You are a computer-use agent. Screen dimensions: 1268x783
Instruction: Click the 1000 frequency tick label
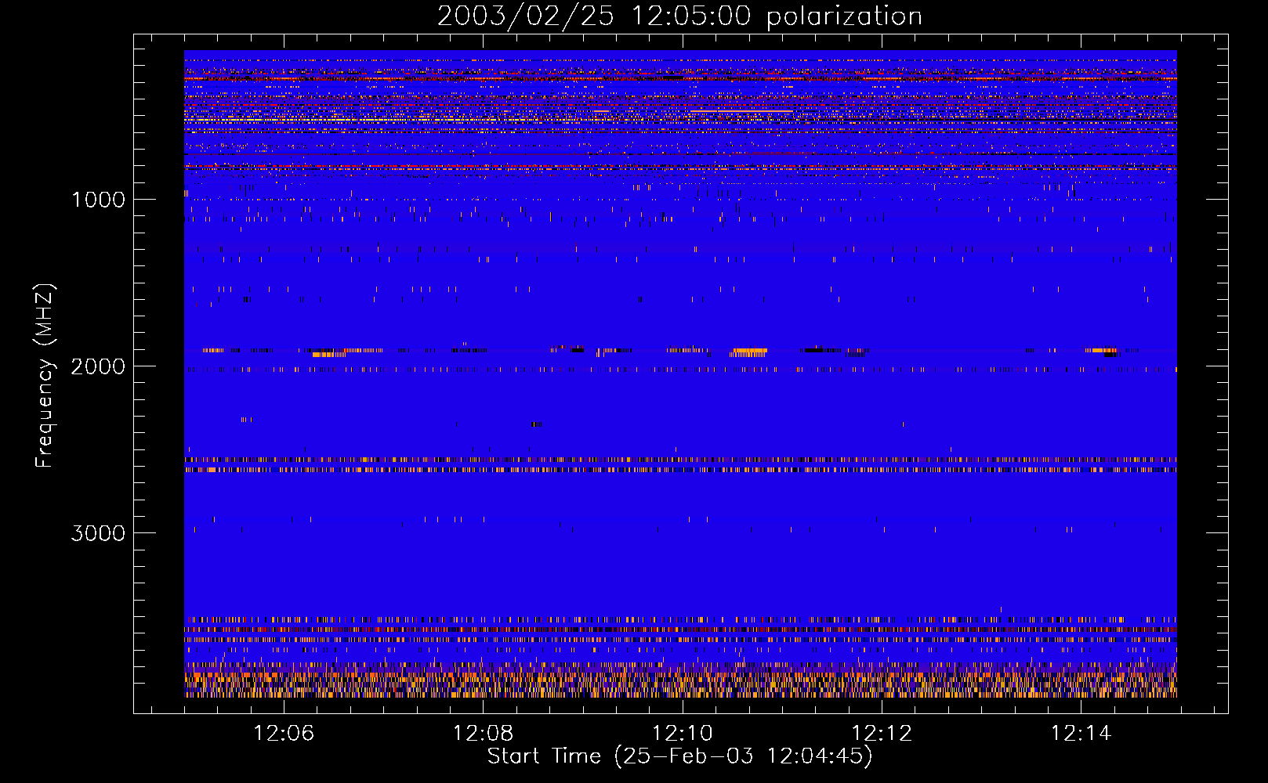point(98,200)
